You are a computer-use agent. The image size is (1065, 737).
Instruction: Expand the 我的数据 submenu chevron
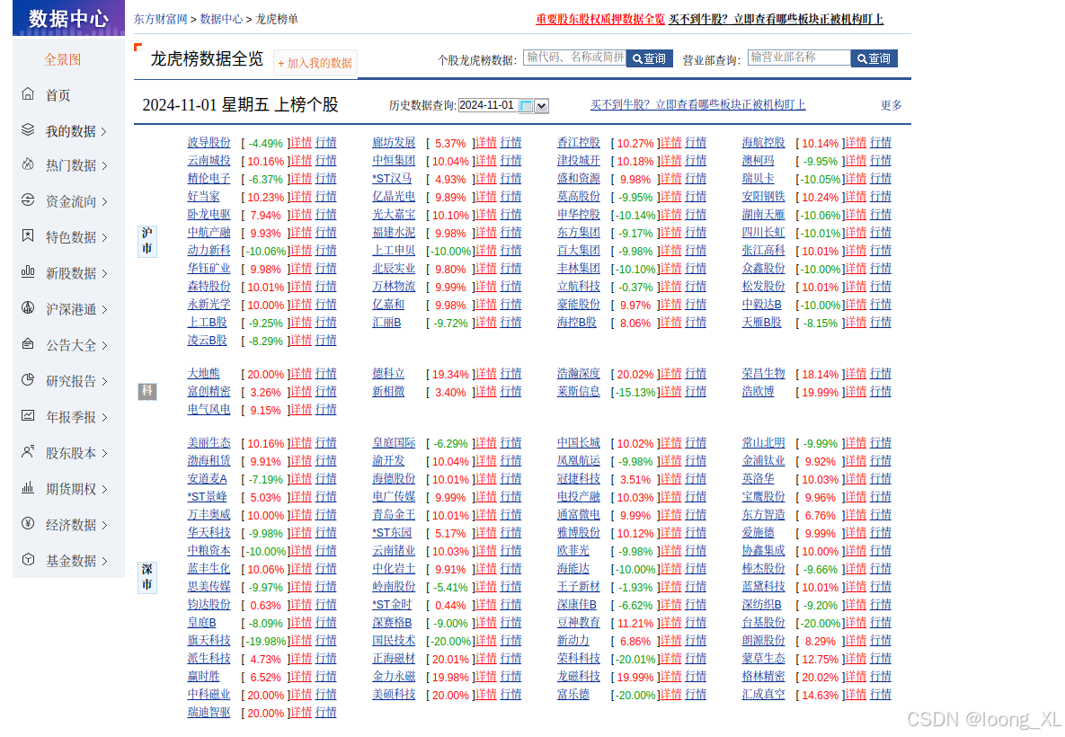(104, 132)
